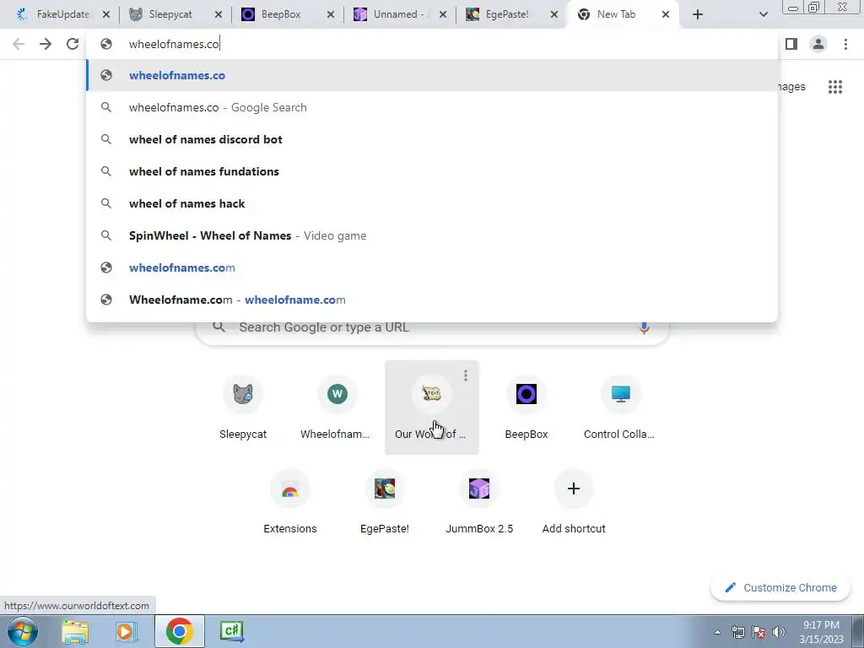Screen dimensions: 864x648
Task: Open the Wheelofnam... shortcut
Action: click(x=337, y=408)
